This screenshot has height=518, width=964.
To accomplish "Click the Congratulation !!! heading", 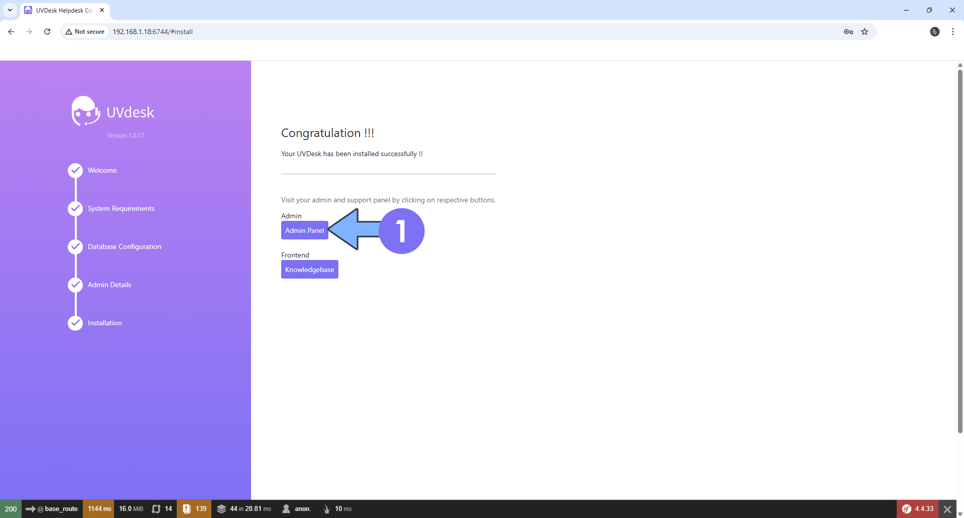I will (327, 133).
